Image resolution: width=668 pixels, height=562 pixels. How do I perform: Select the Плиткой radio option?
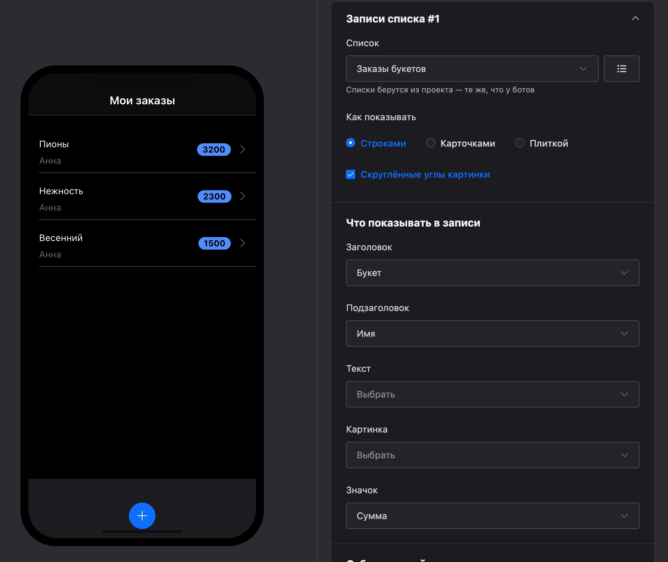[520, 143]
